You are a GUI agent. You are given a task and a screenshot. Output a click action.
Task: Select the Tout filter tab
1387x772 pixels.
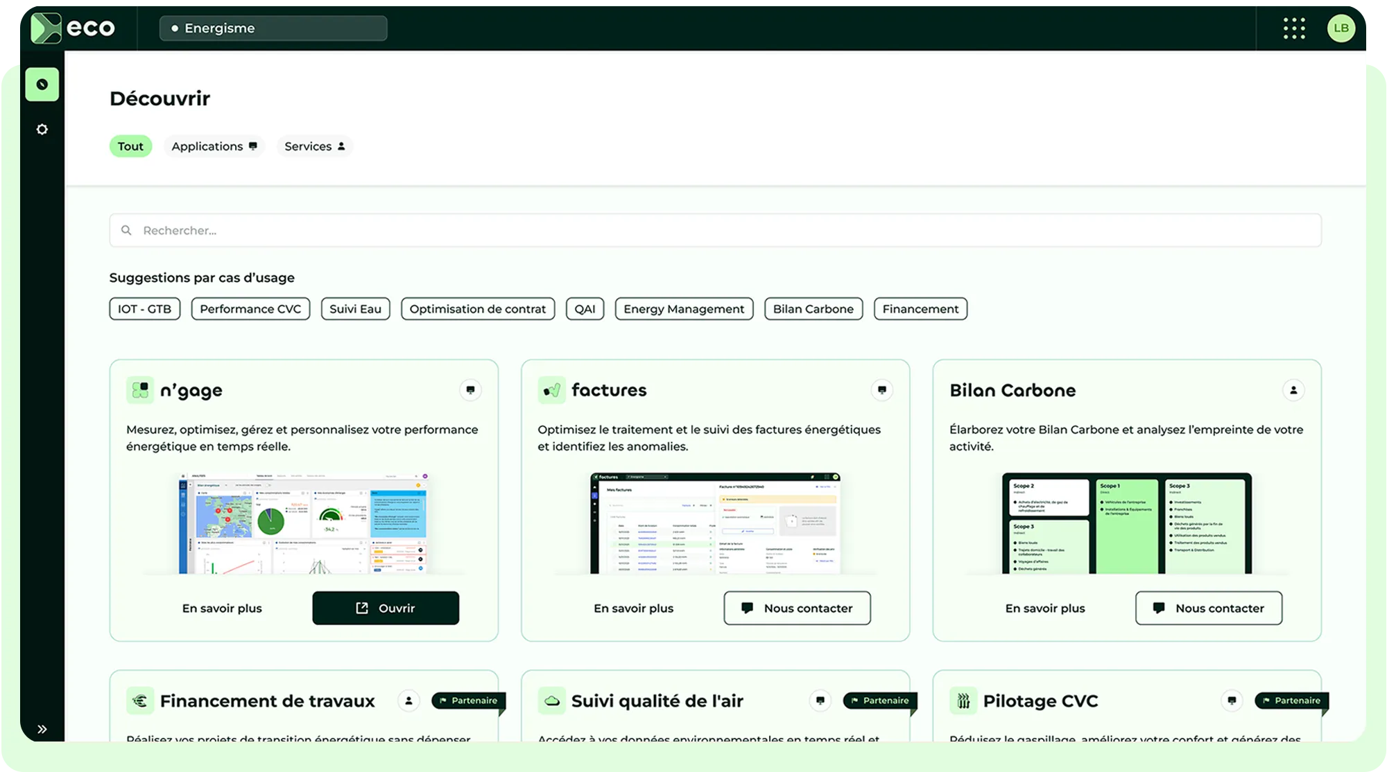point(130,146)
